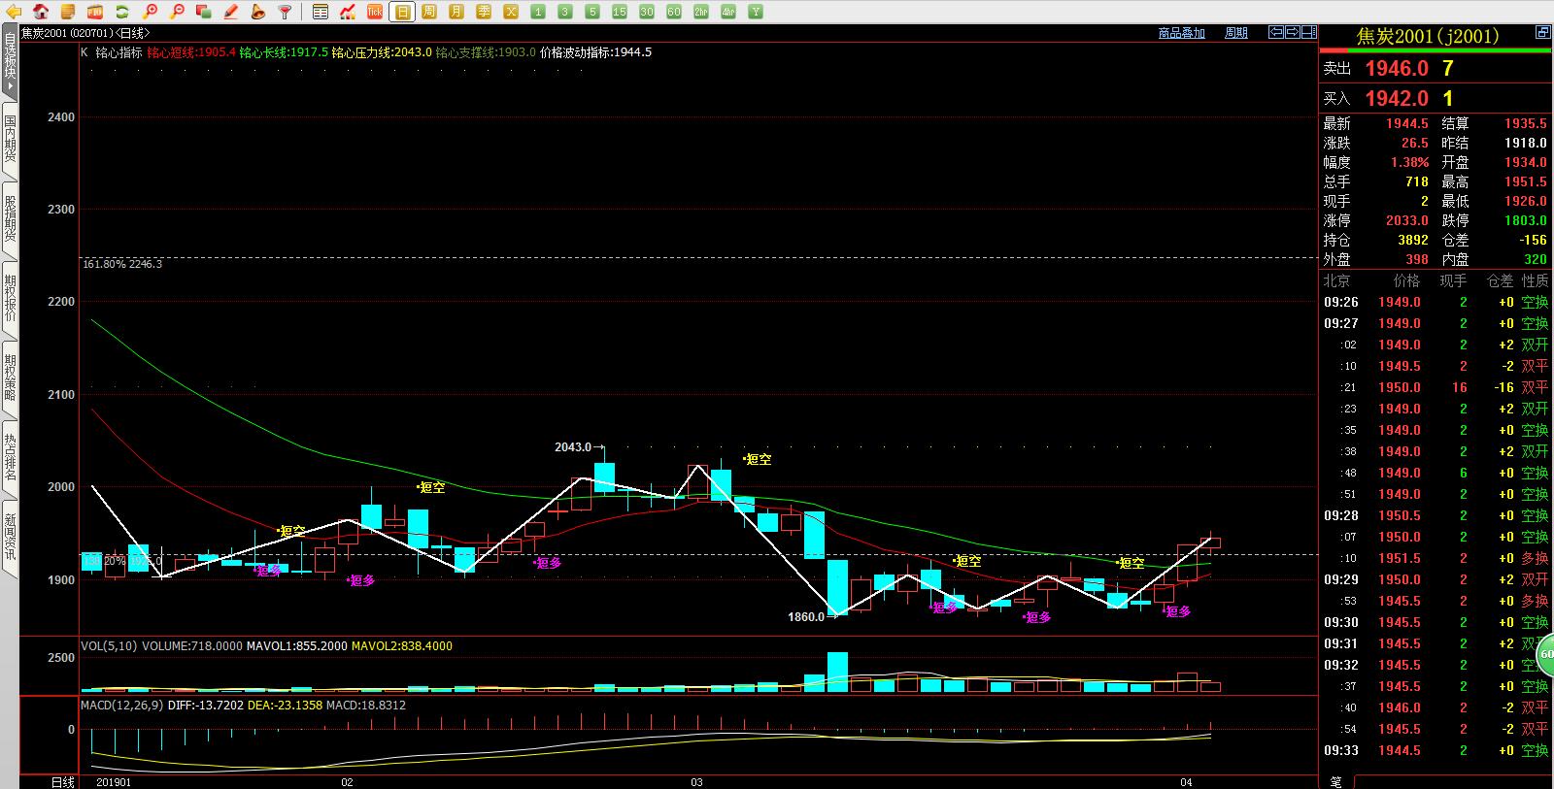This screenshot has width=1554, height=789.
Task: Click the 161.80% 2246.3 Fibonacci label
Action: [122, 264]
